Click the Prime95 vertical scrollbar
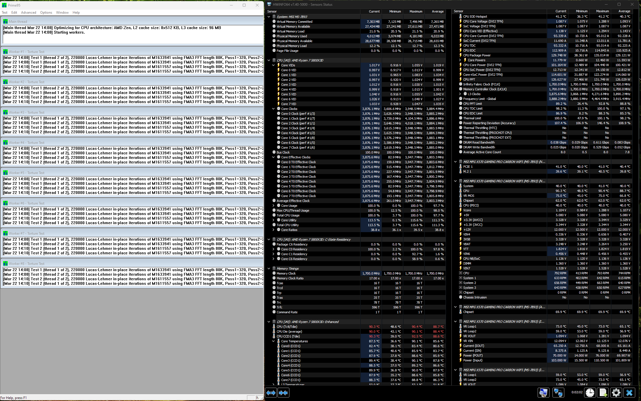Viewport: 641px width, 401px height. [262, 199]
